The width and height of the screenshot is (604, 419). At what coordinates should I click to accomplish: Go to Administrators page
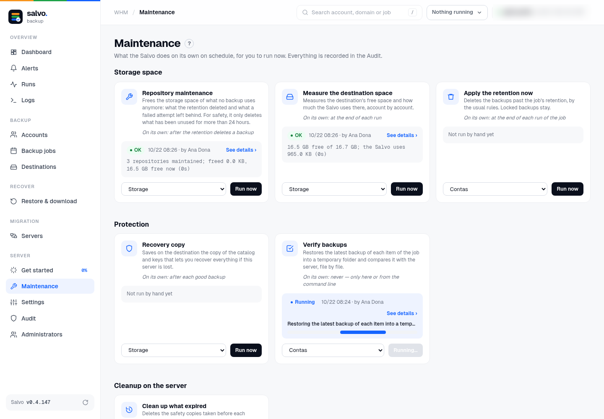50,334
